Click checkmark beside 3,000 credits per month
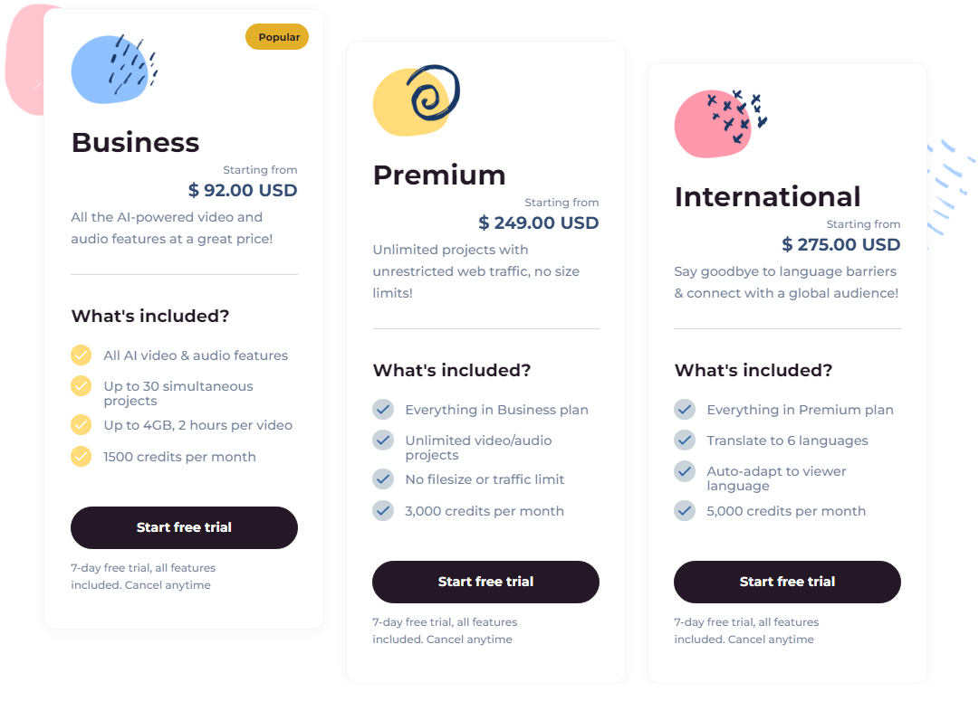Image resolution: width=979 pixels, height=701 pixels. click(383, 511)
